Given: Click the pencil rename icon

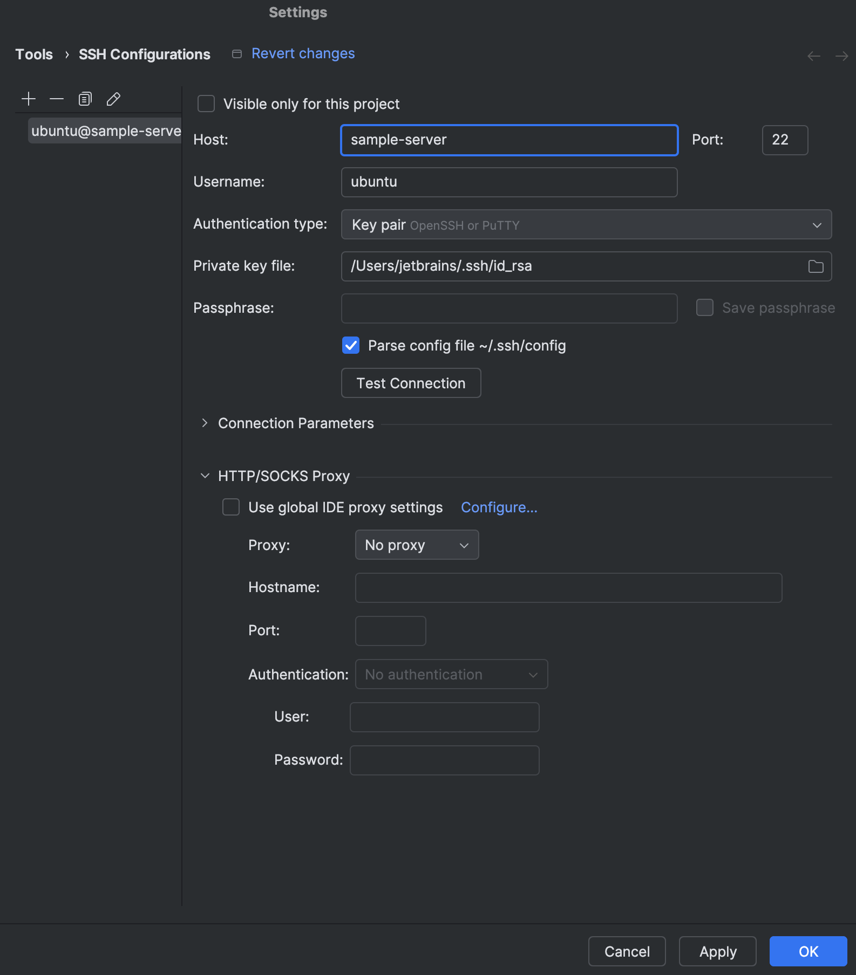Looking at the screenshot, I should (113, 99).
